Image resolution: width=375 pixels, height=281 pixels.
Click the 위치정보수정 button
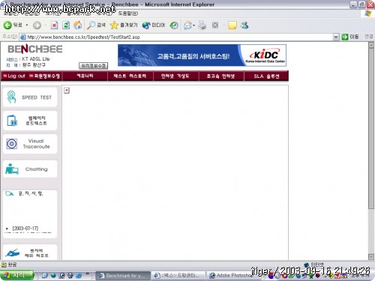click(93, 66)
